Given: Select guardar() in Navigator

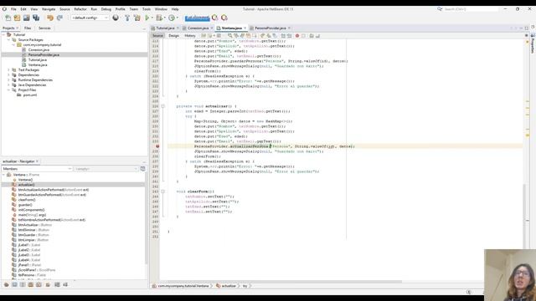Looking at the screenshot, I should click(x=25, y=205).
